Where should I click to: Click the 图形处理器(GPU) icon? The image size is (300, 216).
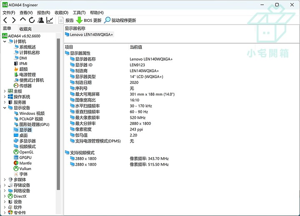16,125
